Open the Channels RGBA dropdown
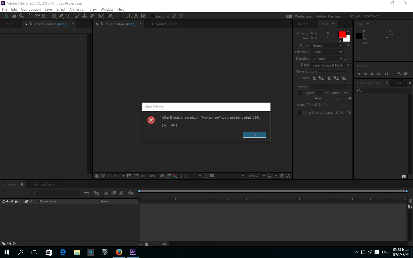 [327, 52]
